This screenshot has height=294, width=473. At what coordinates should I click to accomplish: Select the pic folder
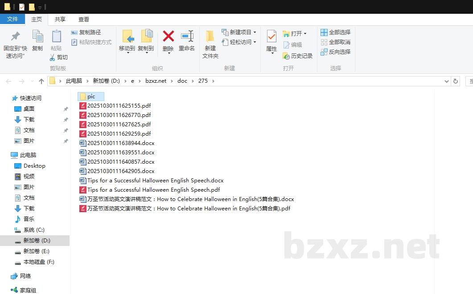point(91,97)
